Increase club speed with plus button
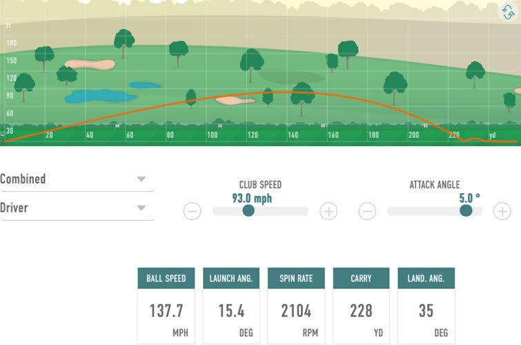 coord(328,211)
